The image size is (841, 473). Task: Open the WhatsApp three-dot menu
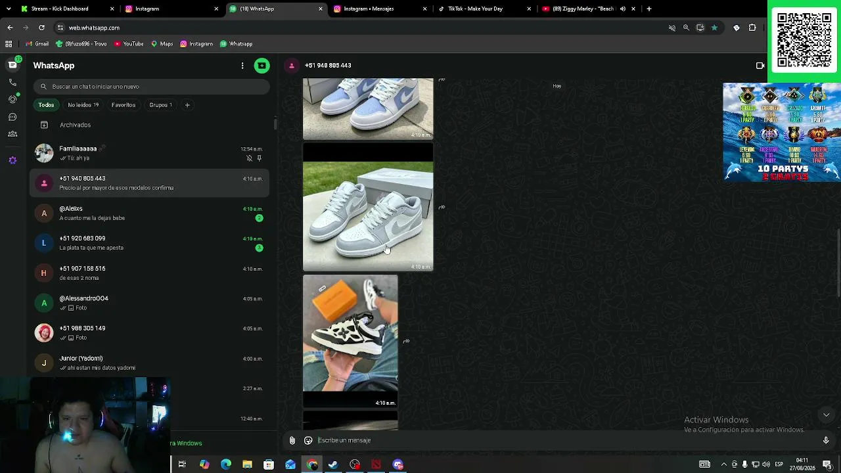(242, 66)
